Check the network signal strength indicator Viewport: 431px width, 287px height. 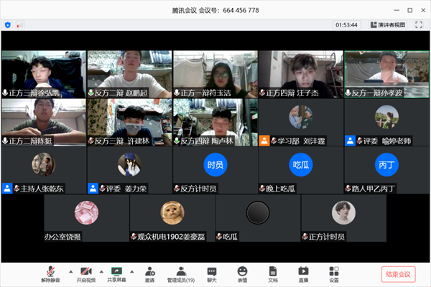[20, 25]
